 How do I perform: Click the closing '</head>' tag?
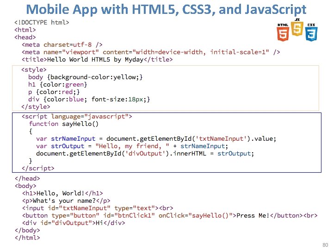27,179
